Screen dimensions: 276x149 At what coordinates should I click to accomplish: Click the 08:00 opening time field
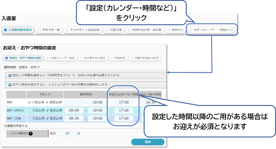pyautogui.click(x=74, y=110)
